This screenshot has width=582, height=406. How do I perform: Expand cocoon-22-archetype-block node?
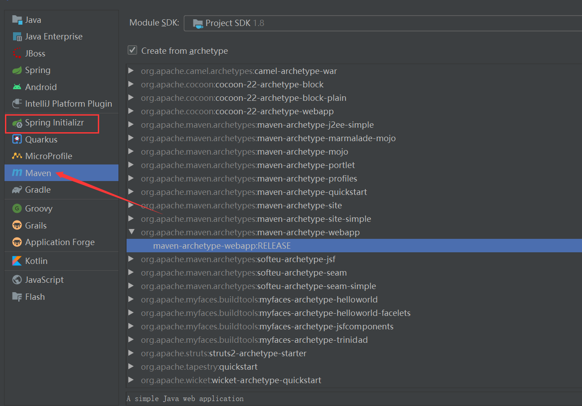point(131,84)
